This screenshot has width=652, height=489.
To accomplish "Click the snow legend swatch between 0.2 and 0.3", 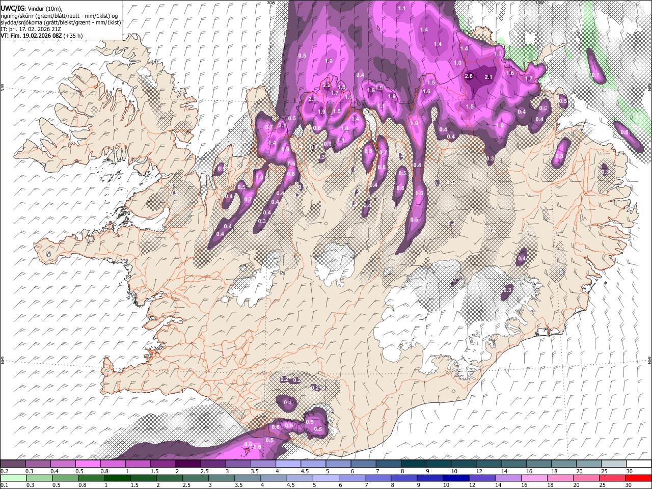I will coord(13,464).
